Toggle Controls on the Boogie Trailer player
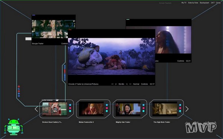 tap(64, 43)
